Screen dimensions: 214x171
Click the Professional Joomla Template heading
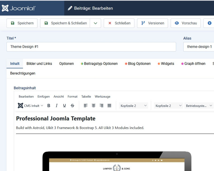tap(56, 118)
